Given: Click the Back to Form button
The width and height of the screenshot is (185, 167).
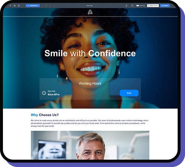Looking at the screenshot, I should coord(153,6).
